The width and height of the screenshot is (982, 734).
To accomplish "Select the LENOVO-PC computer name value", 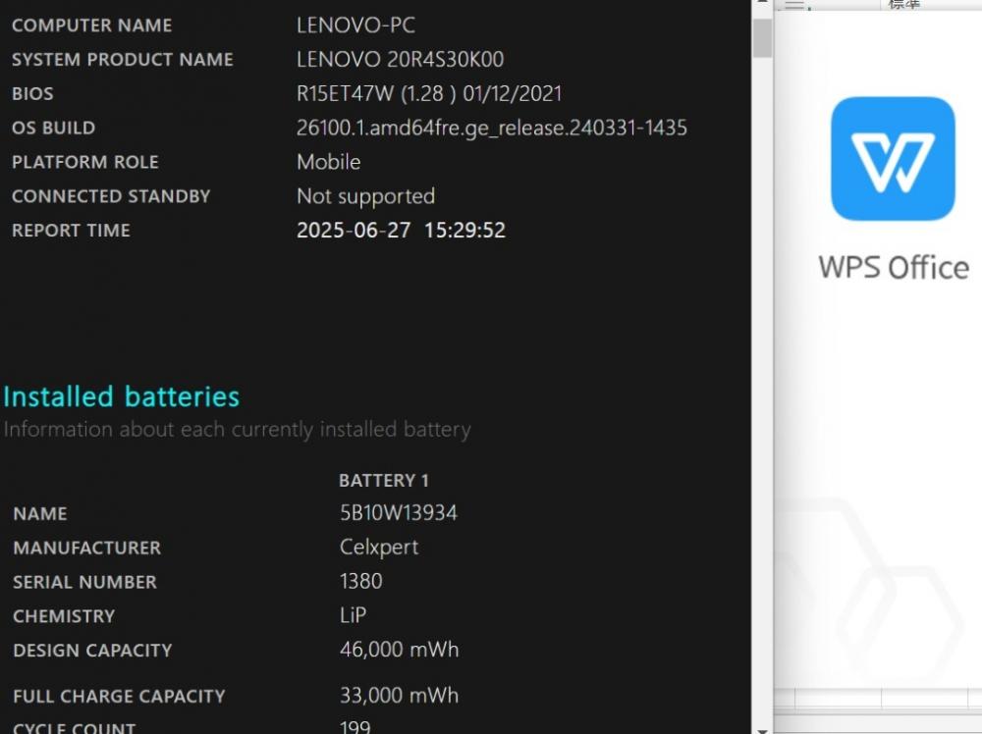I will pos(355,26).
